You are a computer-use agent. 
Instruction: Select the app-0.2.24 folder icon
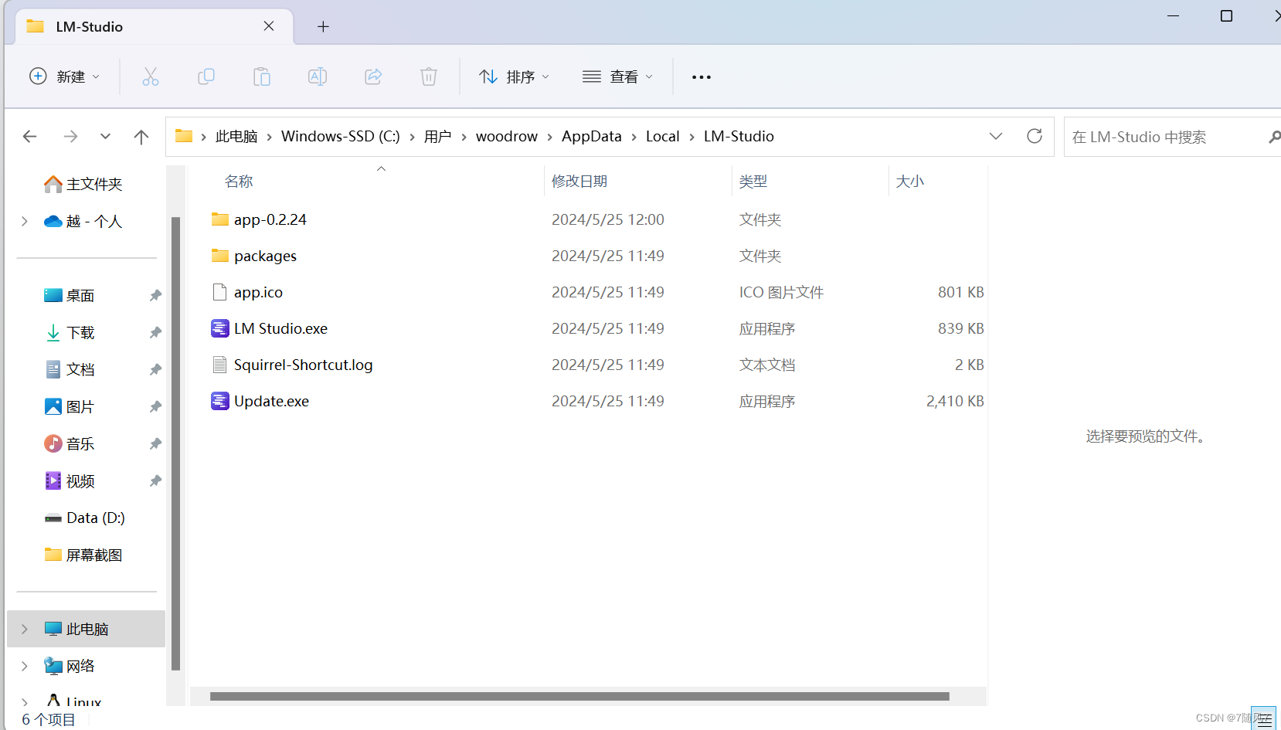(x=220, y=219)
